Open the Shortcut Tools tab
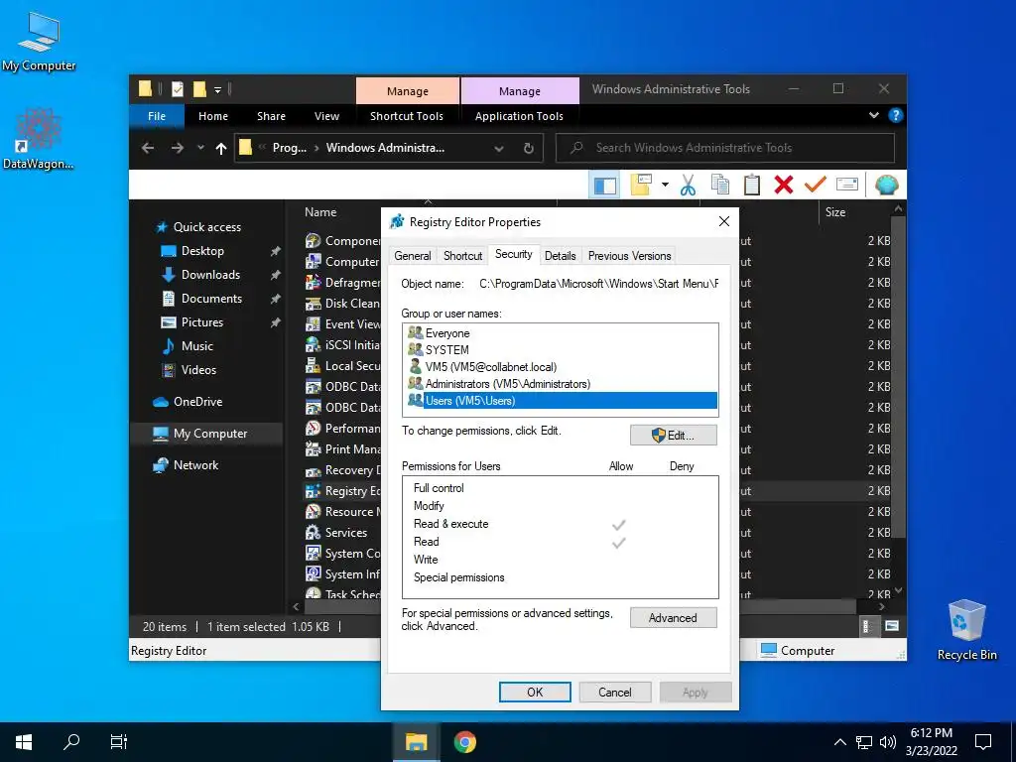1016x762 pixels. (x=407, y=116)
